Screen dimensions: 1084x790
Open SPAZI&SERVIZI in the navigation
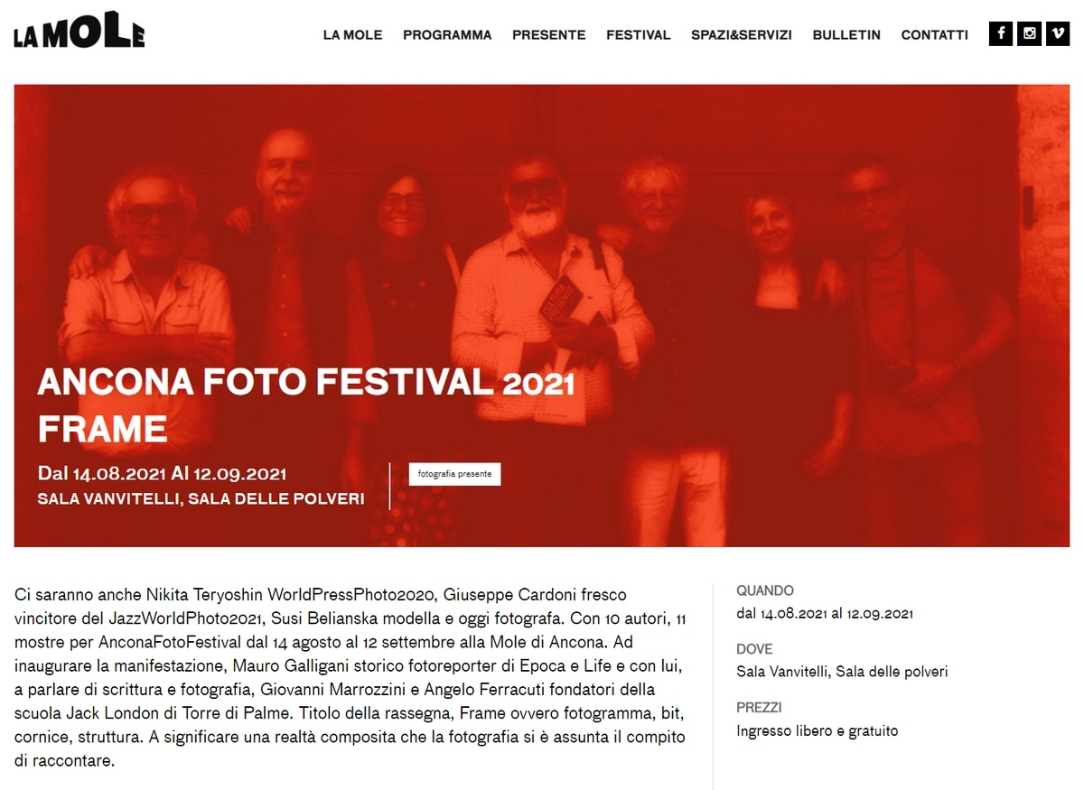click(x=742, y=35)
